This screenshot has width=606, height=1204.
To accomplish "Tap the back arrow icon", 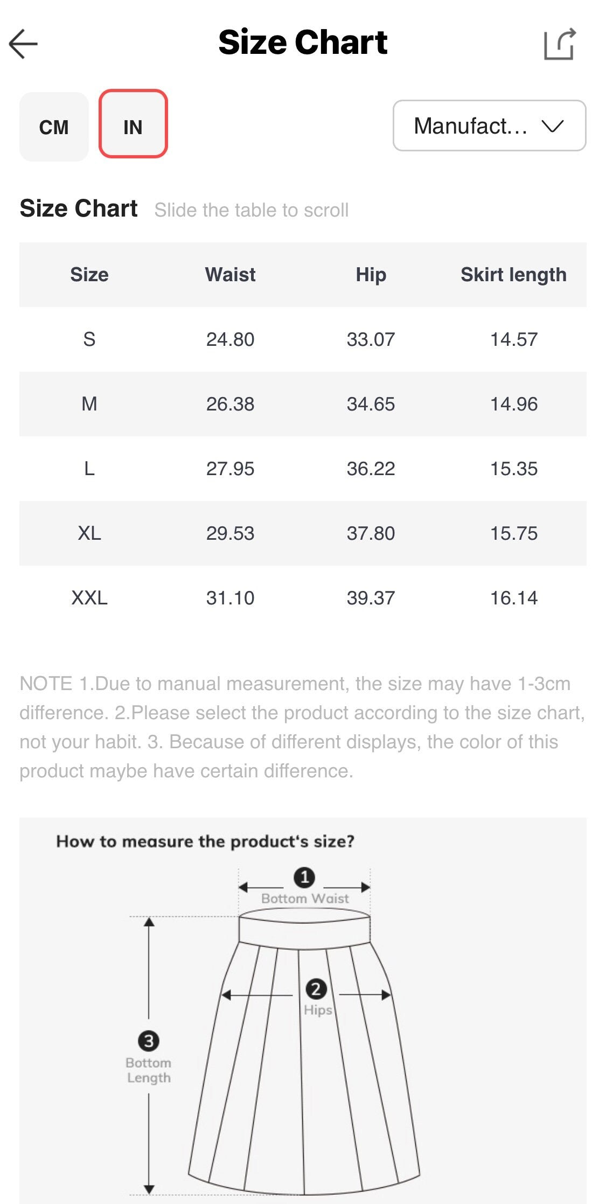I will click(23, 44).
